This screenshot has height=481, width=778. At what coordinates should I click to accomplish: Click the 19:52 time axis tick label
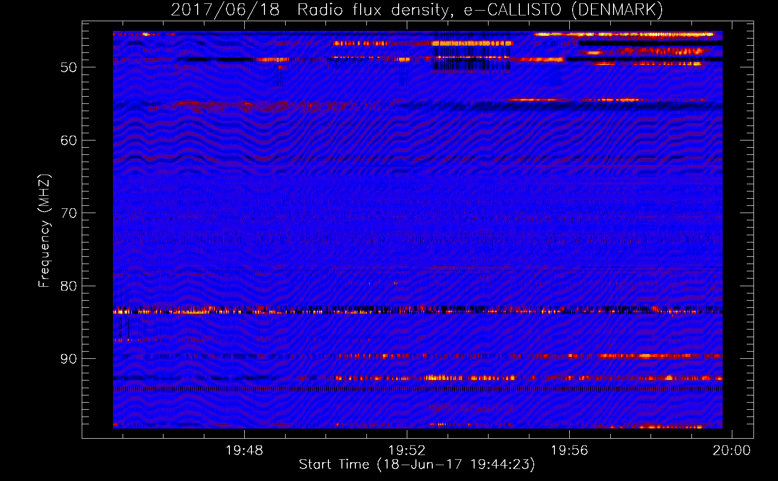[407, 451]
